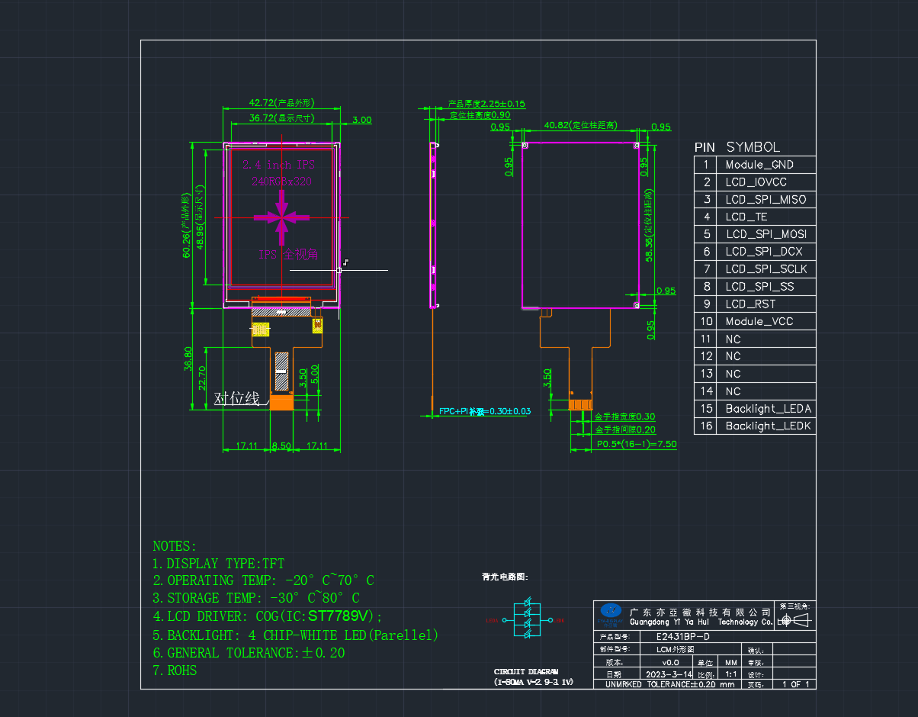Select the 22.70 dimension text

pos(202,379)
